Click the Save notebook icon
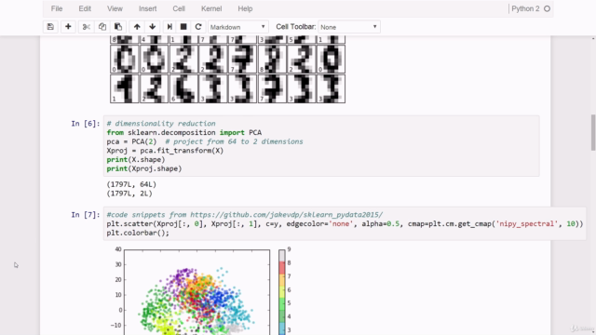The width and height of the screenshot is (596, 335). [50, 27]
